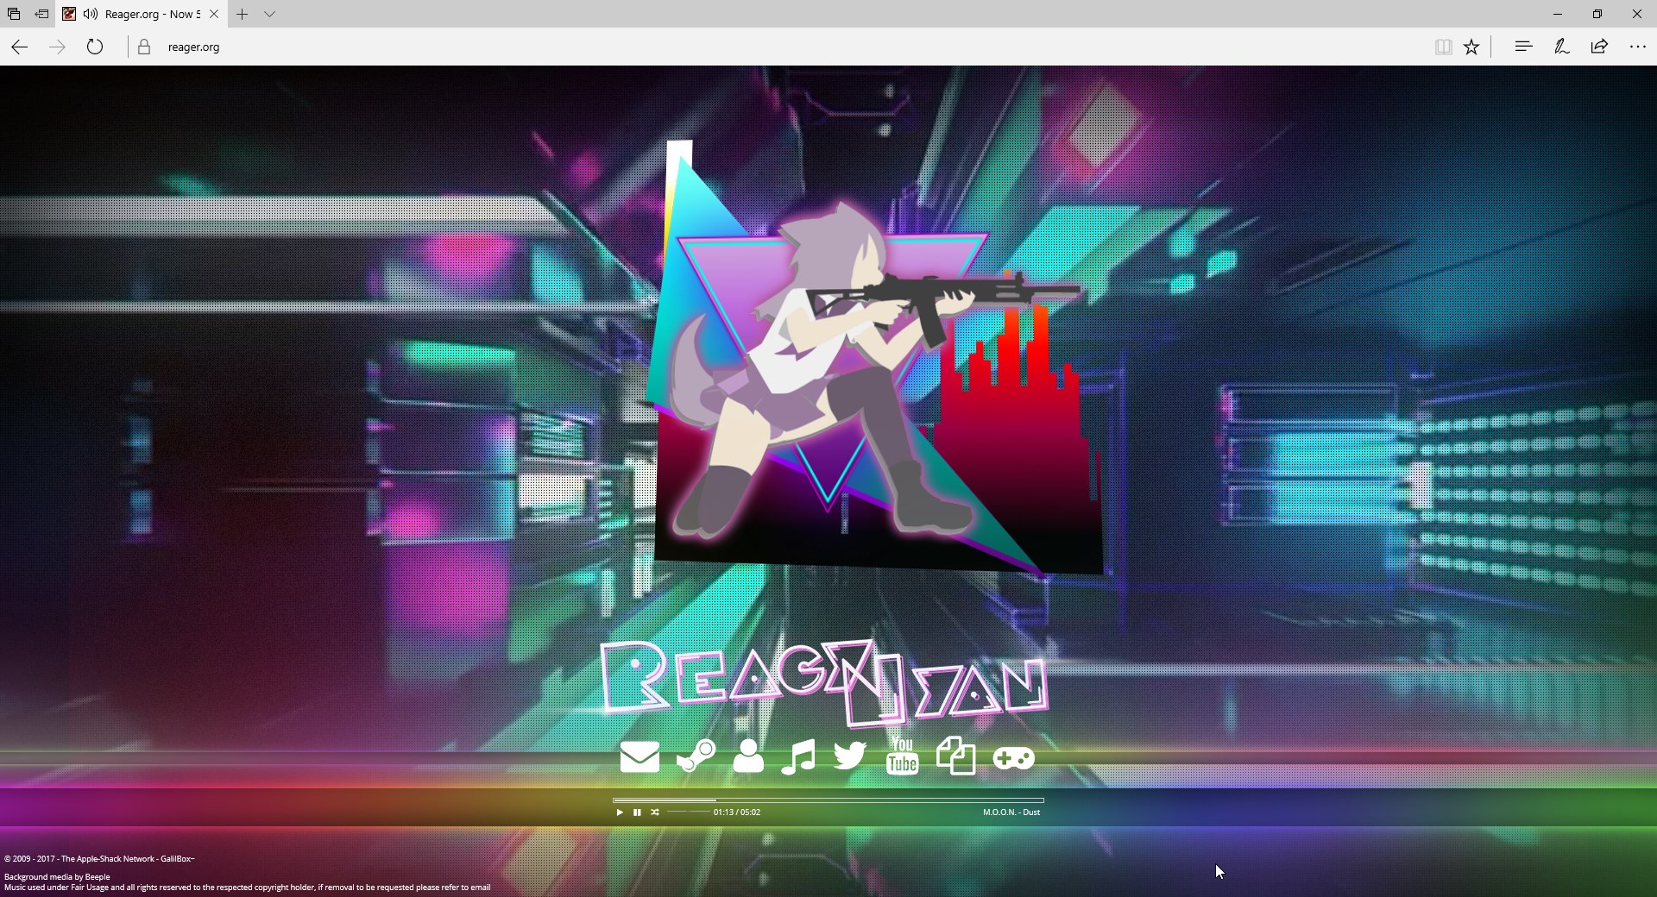Add web notes with the pen
The width and height of the screenshot is (1657, 897).
(1561, 47)
